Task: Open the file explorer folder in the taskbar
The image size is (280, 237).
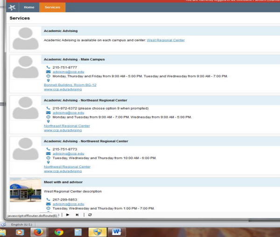Action: pyautogui.click(x=3, y=232)
